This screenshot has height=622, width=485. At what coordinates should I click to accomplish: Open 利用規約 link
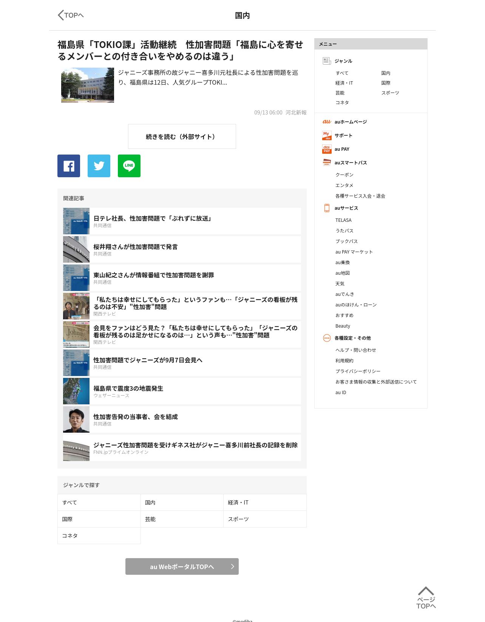tap(344, 361)
